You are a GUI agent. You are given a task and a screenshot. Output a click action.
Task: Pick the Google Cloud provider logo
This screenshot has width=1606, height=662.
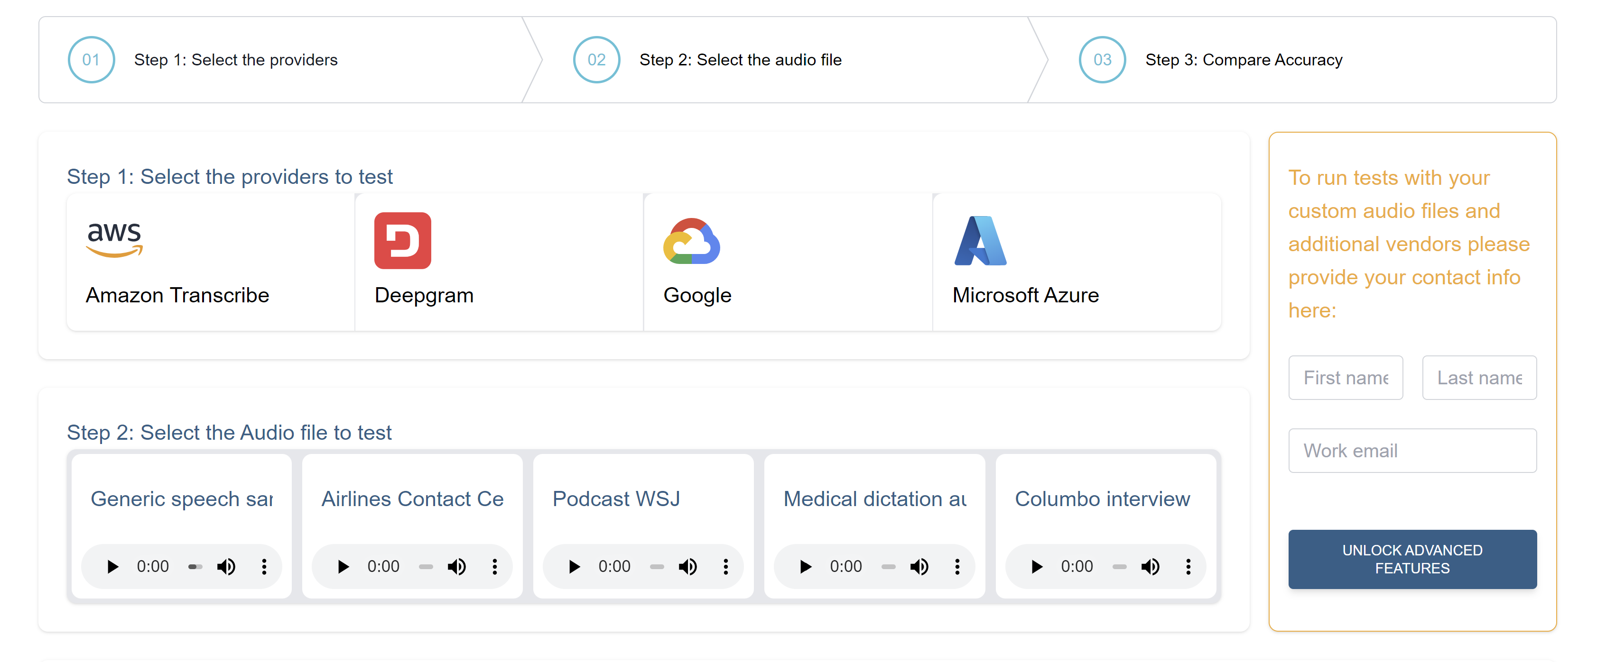pos(691,242)
